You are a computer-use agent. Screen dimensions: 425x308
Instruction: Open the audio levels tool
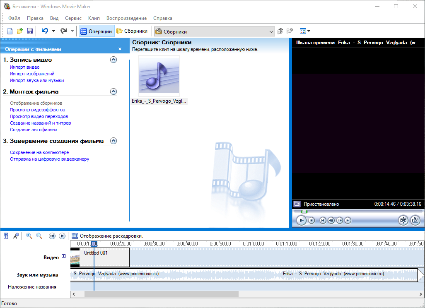(6, 236)
